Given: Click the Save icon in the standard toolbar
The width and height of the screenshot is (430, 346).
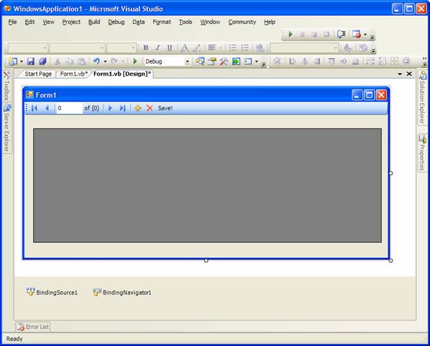Looking at the screenshot, I should (31, 61).
